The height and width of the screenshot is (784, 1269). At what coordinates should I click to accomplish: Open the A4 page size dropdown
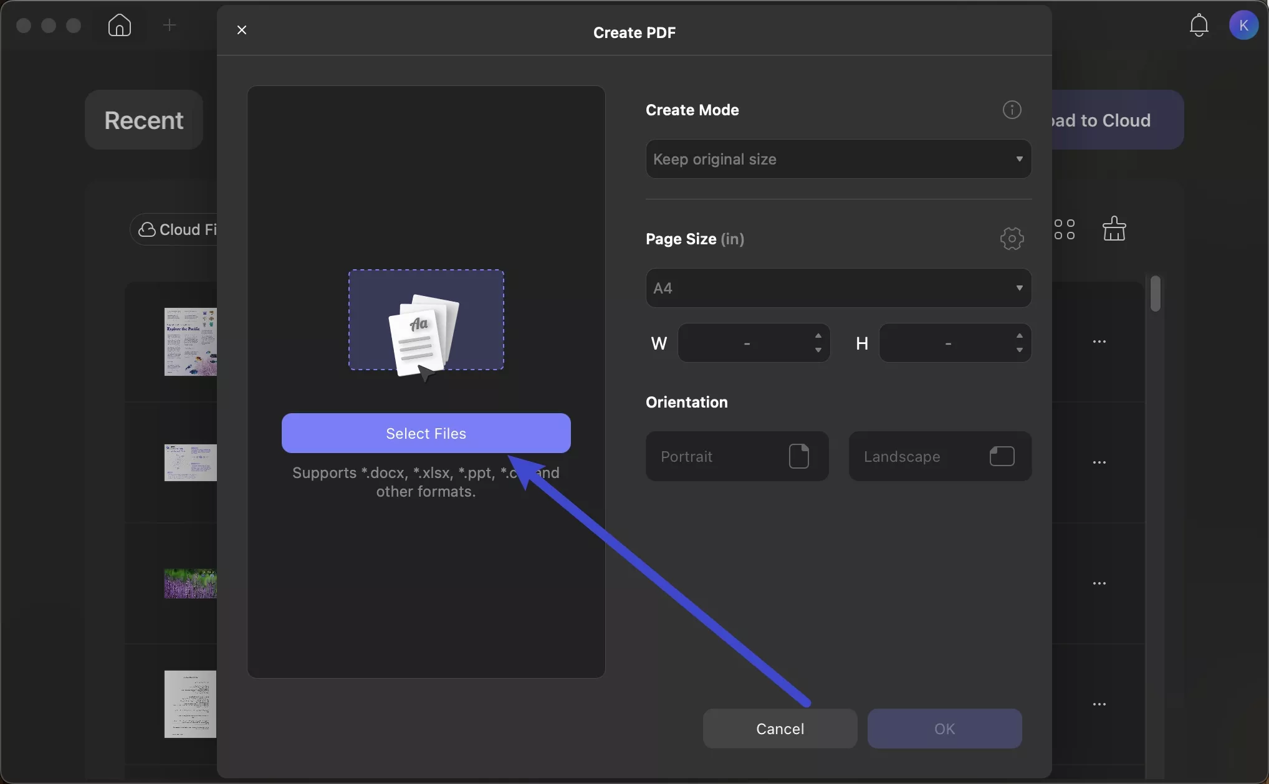click(x=838, y=288)
